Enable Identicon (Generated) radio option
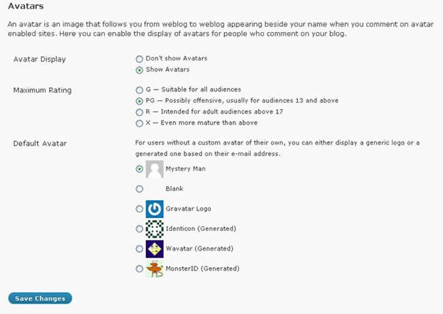The width and height of the screenshot is (443, 314). point(139,229)
